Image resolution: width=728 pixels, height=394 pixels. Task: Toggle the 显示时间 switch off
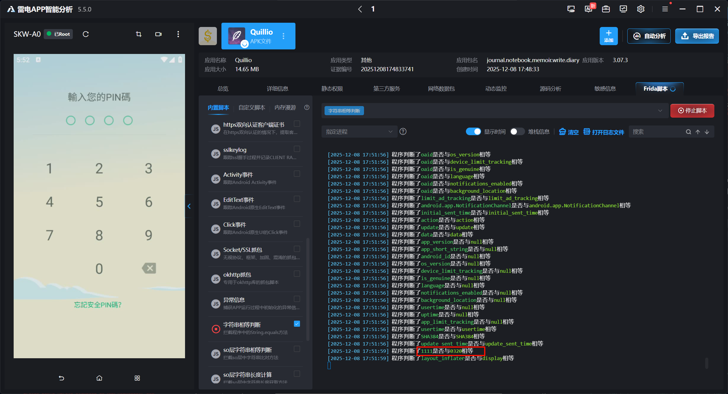coord(473,132)
